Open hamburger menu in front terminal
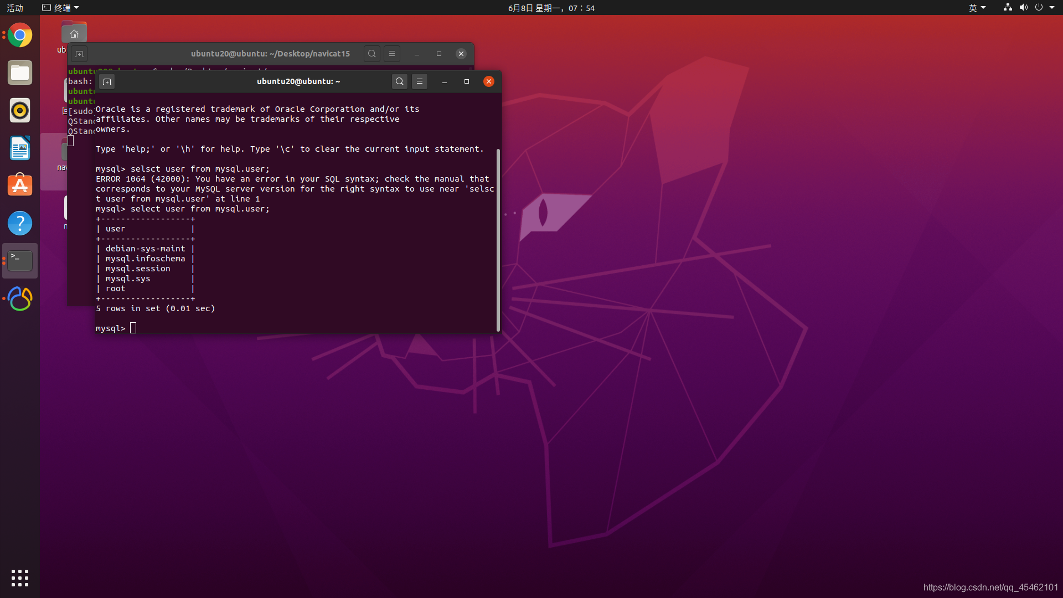1063x598 pixels. pyautogui.click(x=420, y=81)
